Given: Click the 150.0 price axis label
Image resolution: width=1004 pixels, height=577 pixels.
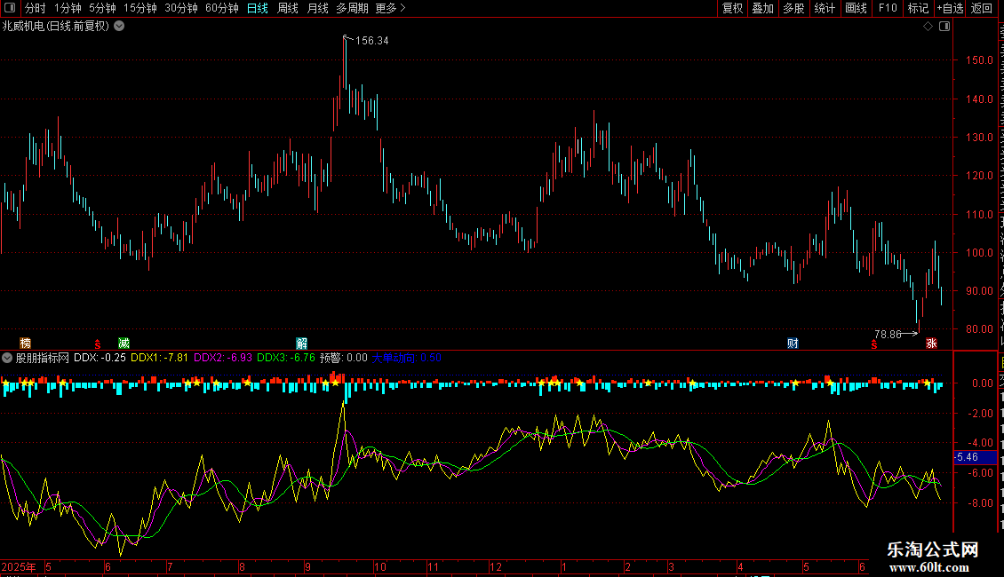Looking at the screenshot, I should 979,60.
